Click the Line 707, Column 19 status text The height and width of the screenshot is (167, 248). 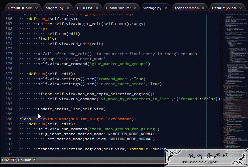coord(19,160)
